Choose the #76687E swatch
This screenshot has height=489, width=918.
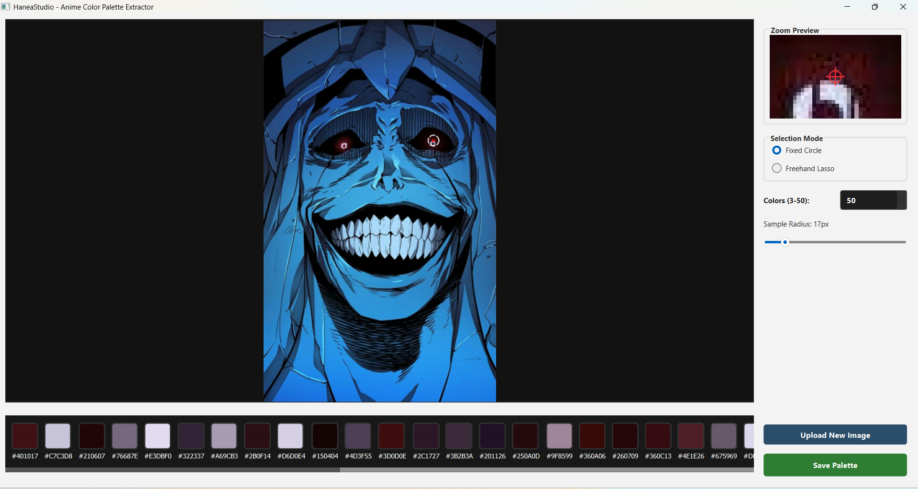tap(125, 435)
